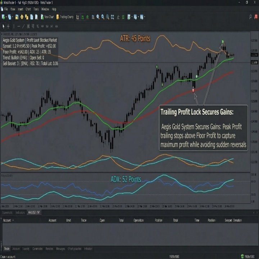This screenshot has width=259, height=259.
Task: Click the red notification icon at top right
Action: tap(256, 17)
